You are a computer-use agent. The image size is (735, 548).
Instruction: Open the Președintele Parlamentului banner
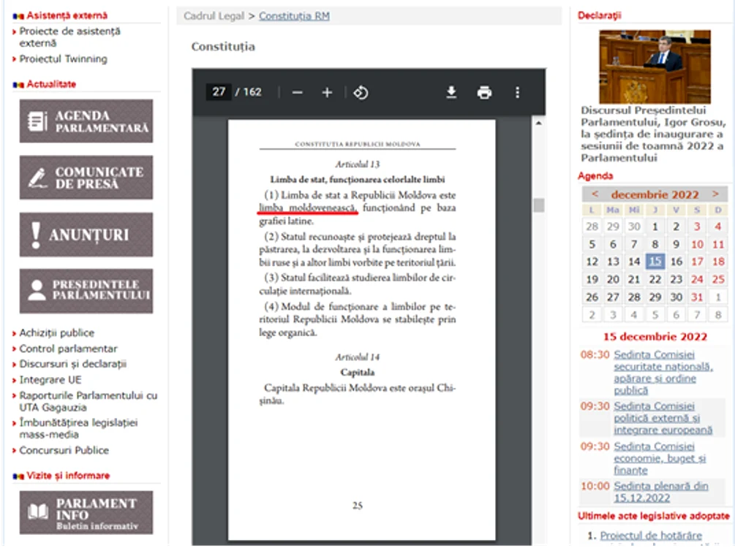pos(86,291)
